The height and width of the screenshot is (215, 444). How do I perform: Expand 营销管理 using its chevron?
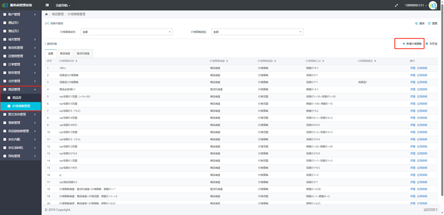[x=35, y=123]
